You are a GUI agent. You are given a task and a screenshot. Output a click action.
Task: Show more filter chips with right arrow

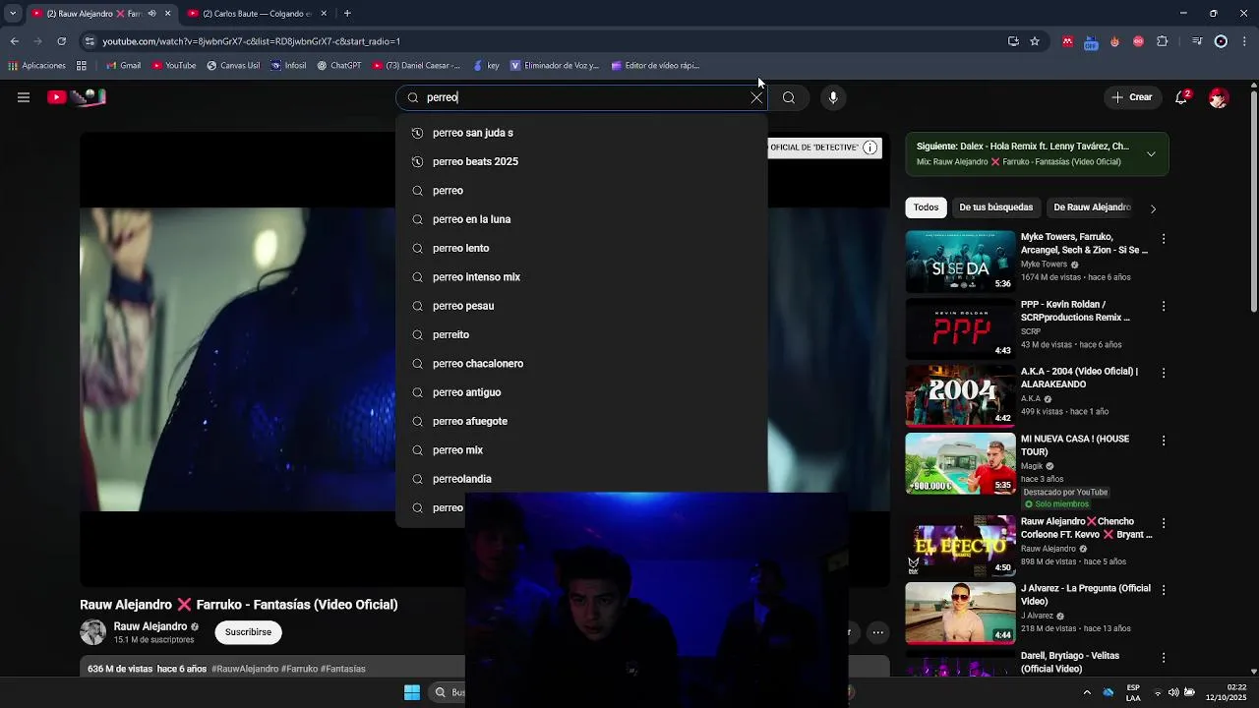[x=1153, y=208]
